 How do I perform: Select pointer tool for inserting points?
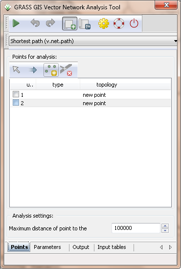pos(17,69)
